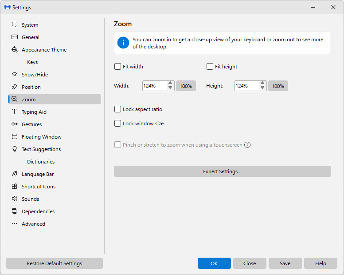Open Expert Settings dialog
The width and height of the screenshot is (344, 275).
pos(222,171)
